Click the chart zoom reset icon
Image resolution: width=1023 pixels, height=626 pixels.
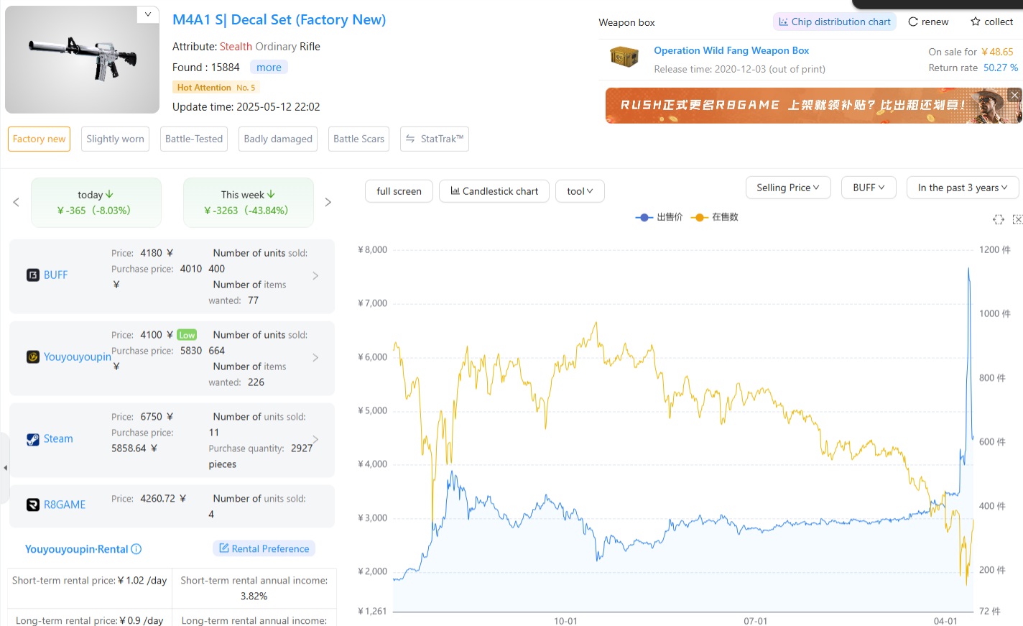point(999,219)
